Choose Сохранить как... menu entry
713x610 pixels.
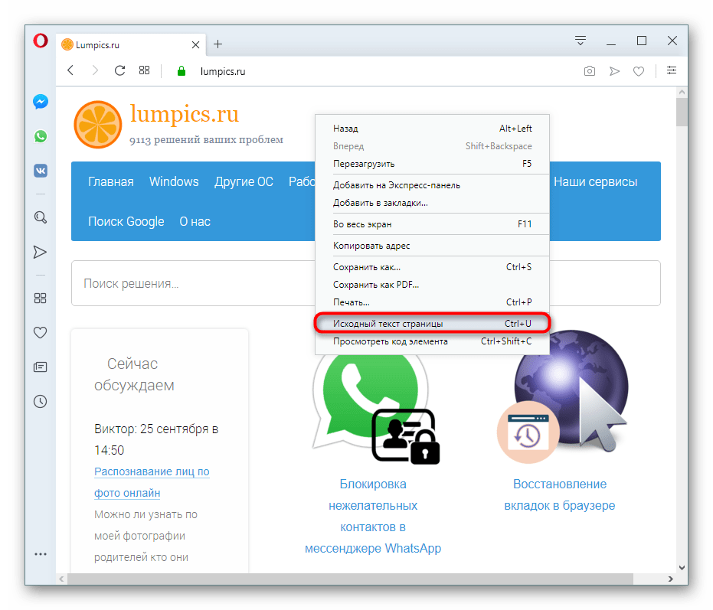[x=432, y=267]
